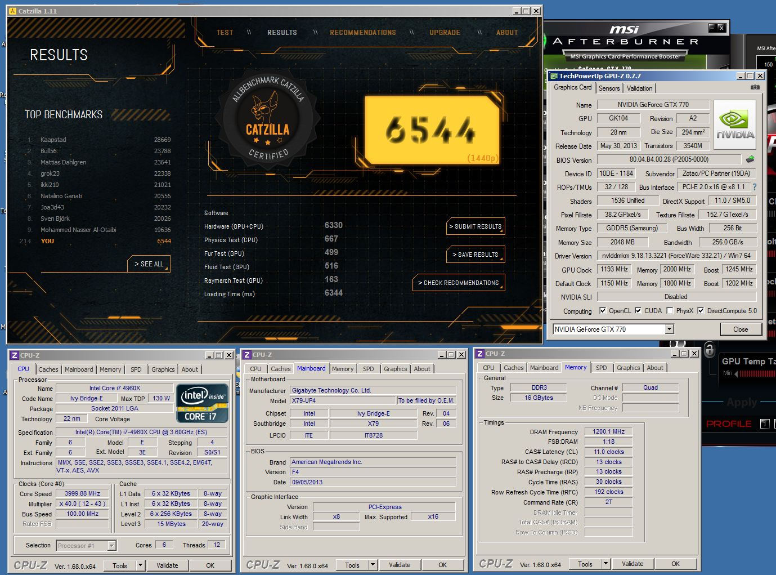This screenshot has height=575, width=776.
Task: Click the Raymarch Test (GPU) result line
Action: (273, 280)
